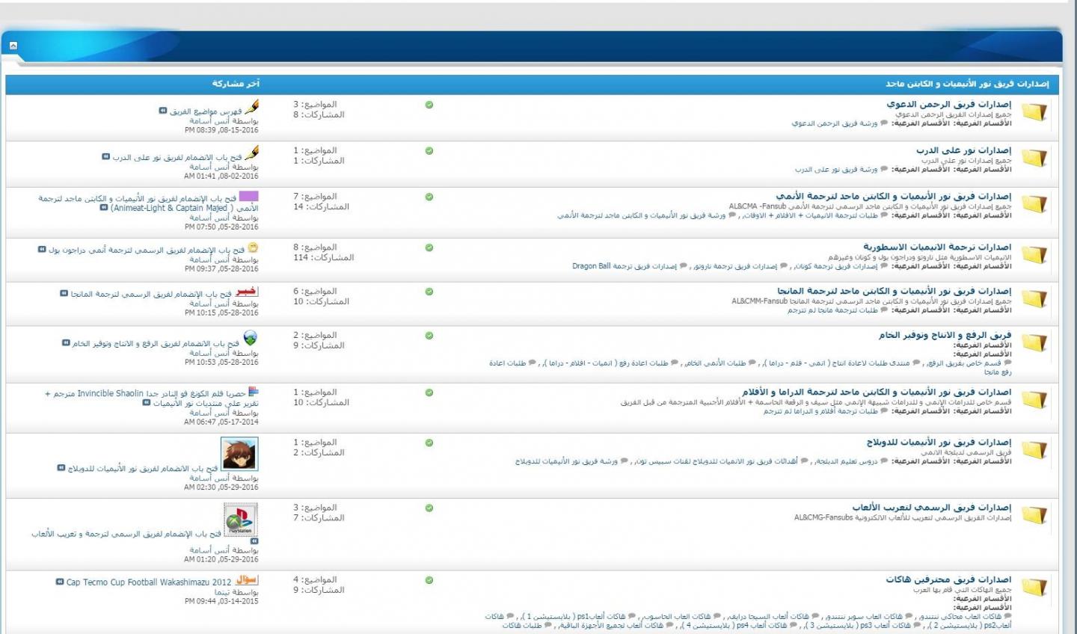
Task: Go to last post of فهرس مواضيع الفريق
Action: tap(163, 111)
